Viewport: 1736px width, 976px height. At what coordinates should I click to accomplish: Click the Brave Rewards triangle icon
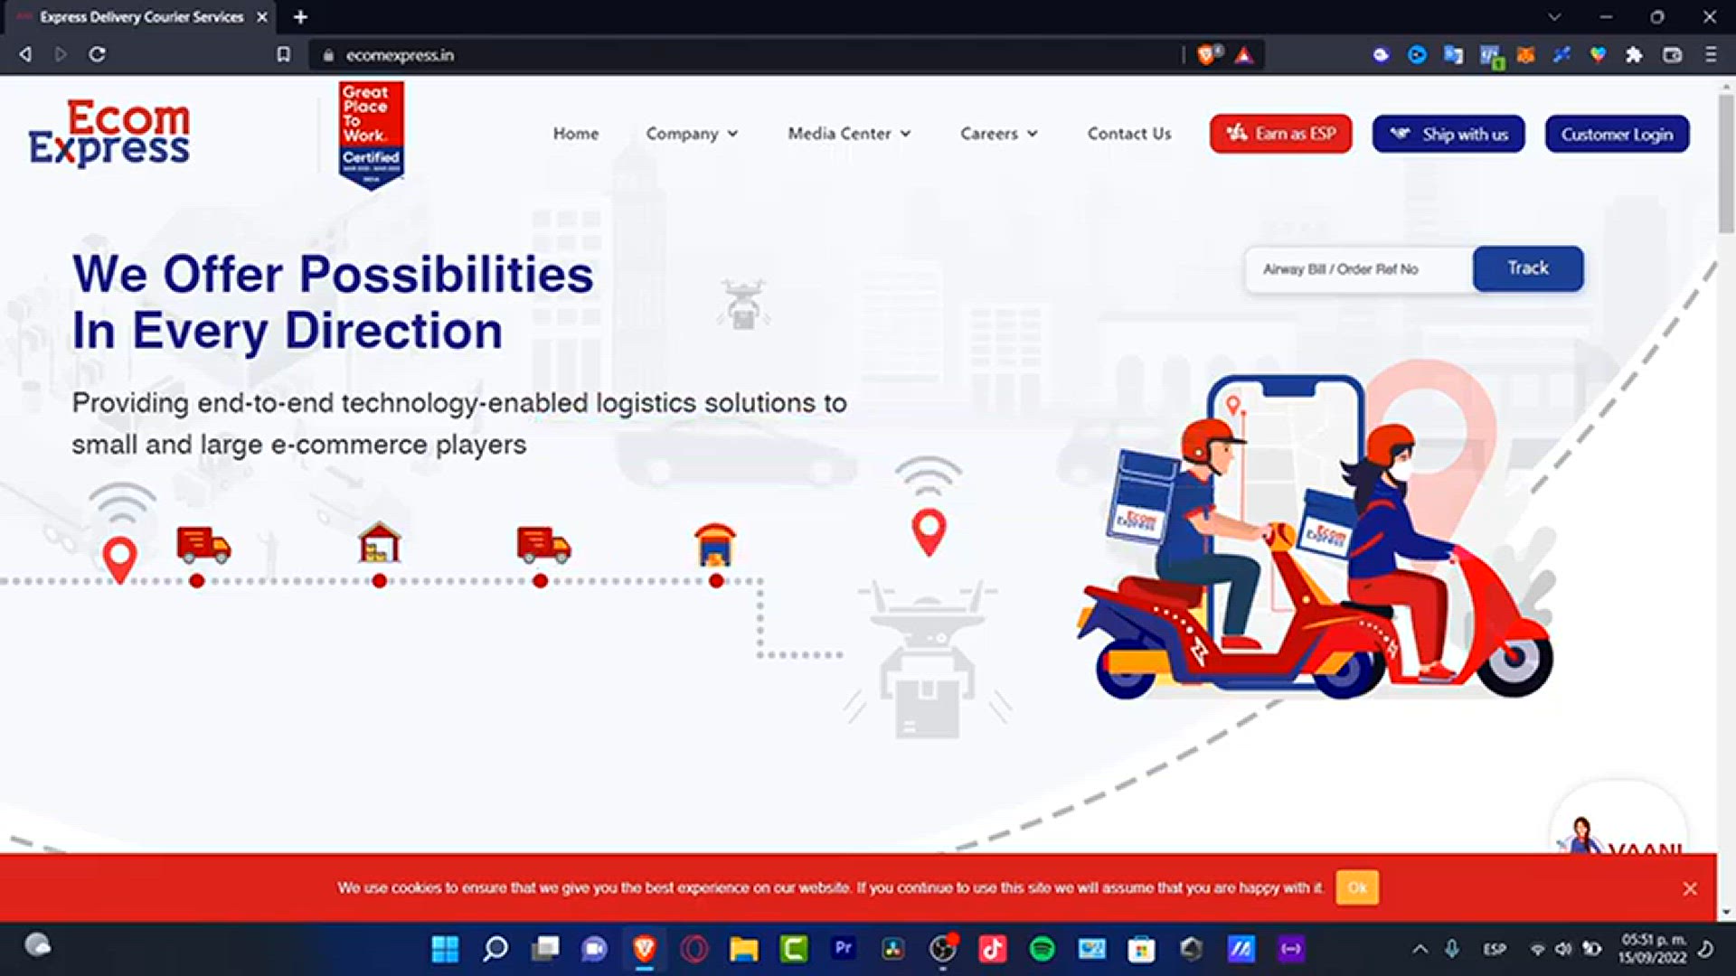(1244, 55)
